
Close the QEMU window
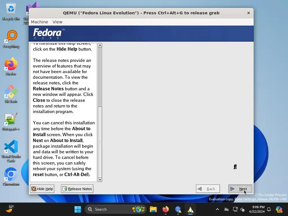(249, 13)
